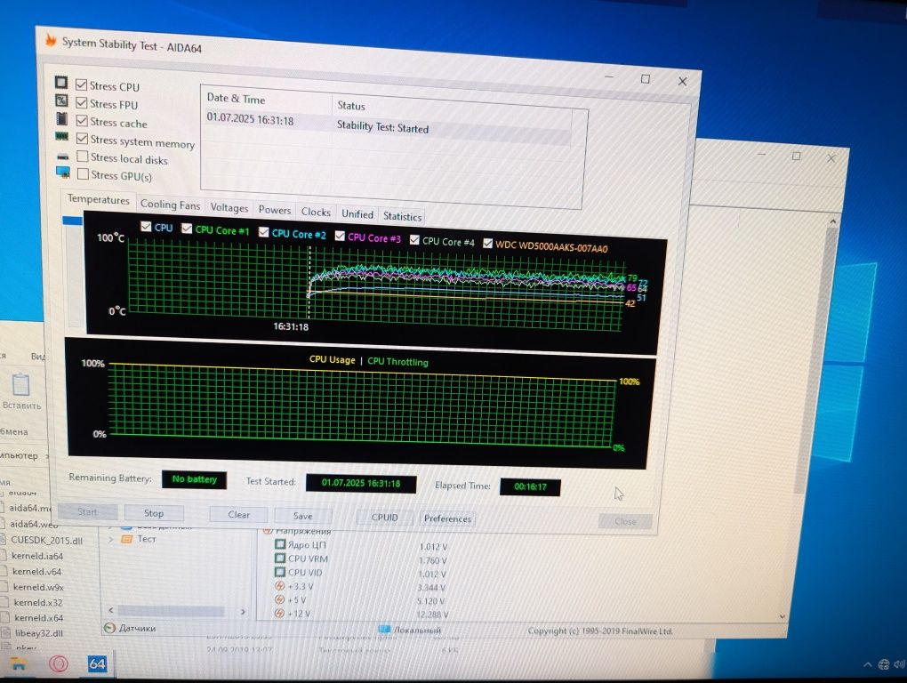This screenshot has height=683, width=907.
Task: Click scroll-up arrow in AIDA64 main window
Action: [833, 221]
